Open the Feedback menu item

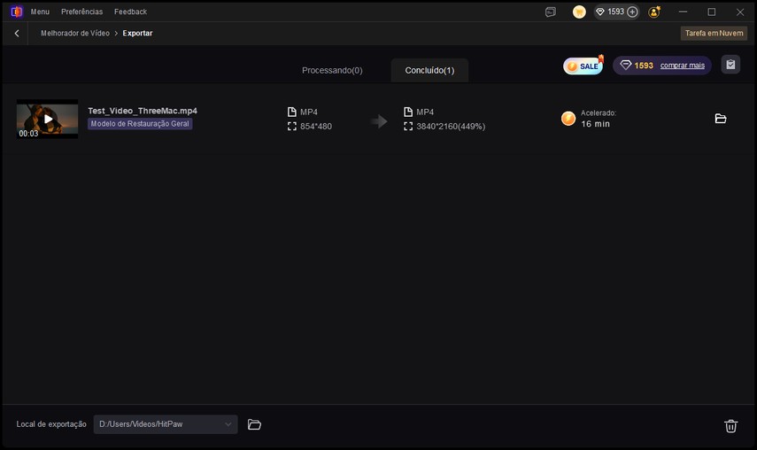point(130,12)
